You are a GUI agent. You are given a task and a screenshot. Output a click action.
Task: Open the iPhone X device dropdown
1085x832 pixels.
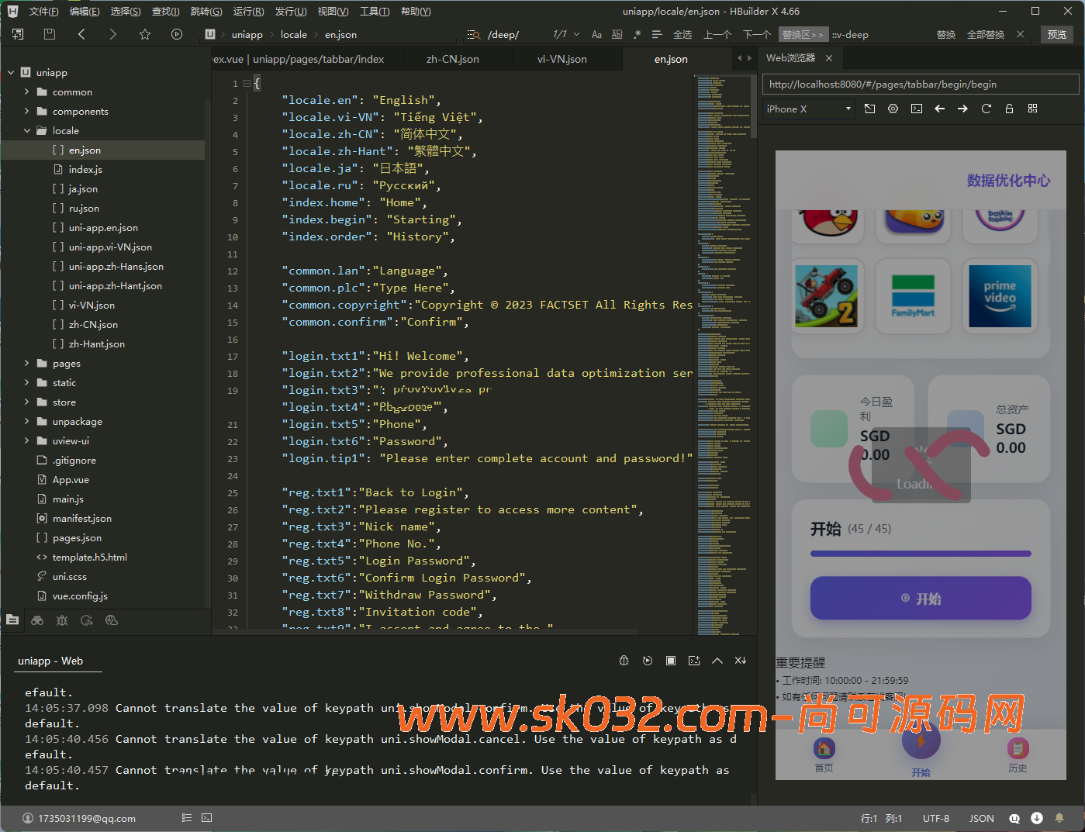point(808,109)
